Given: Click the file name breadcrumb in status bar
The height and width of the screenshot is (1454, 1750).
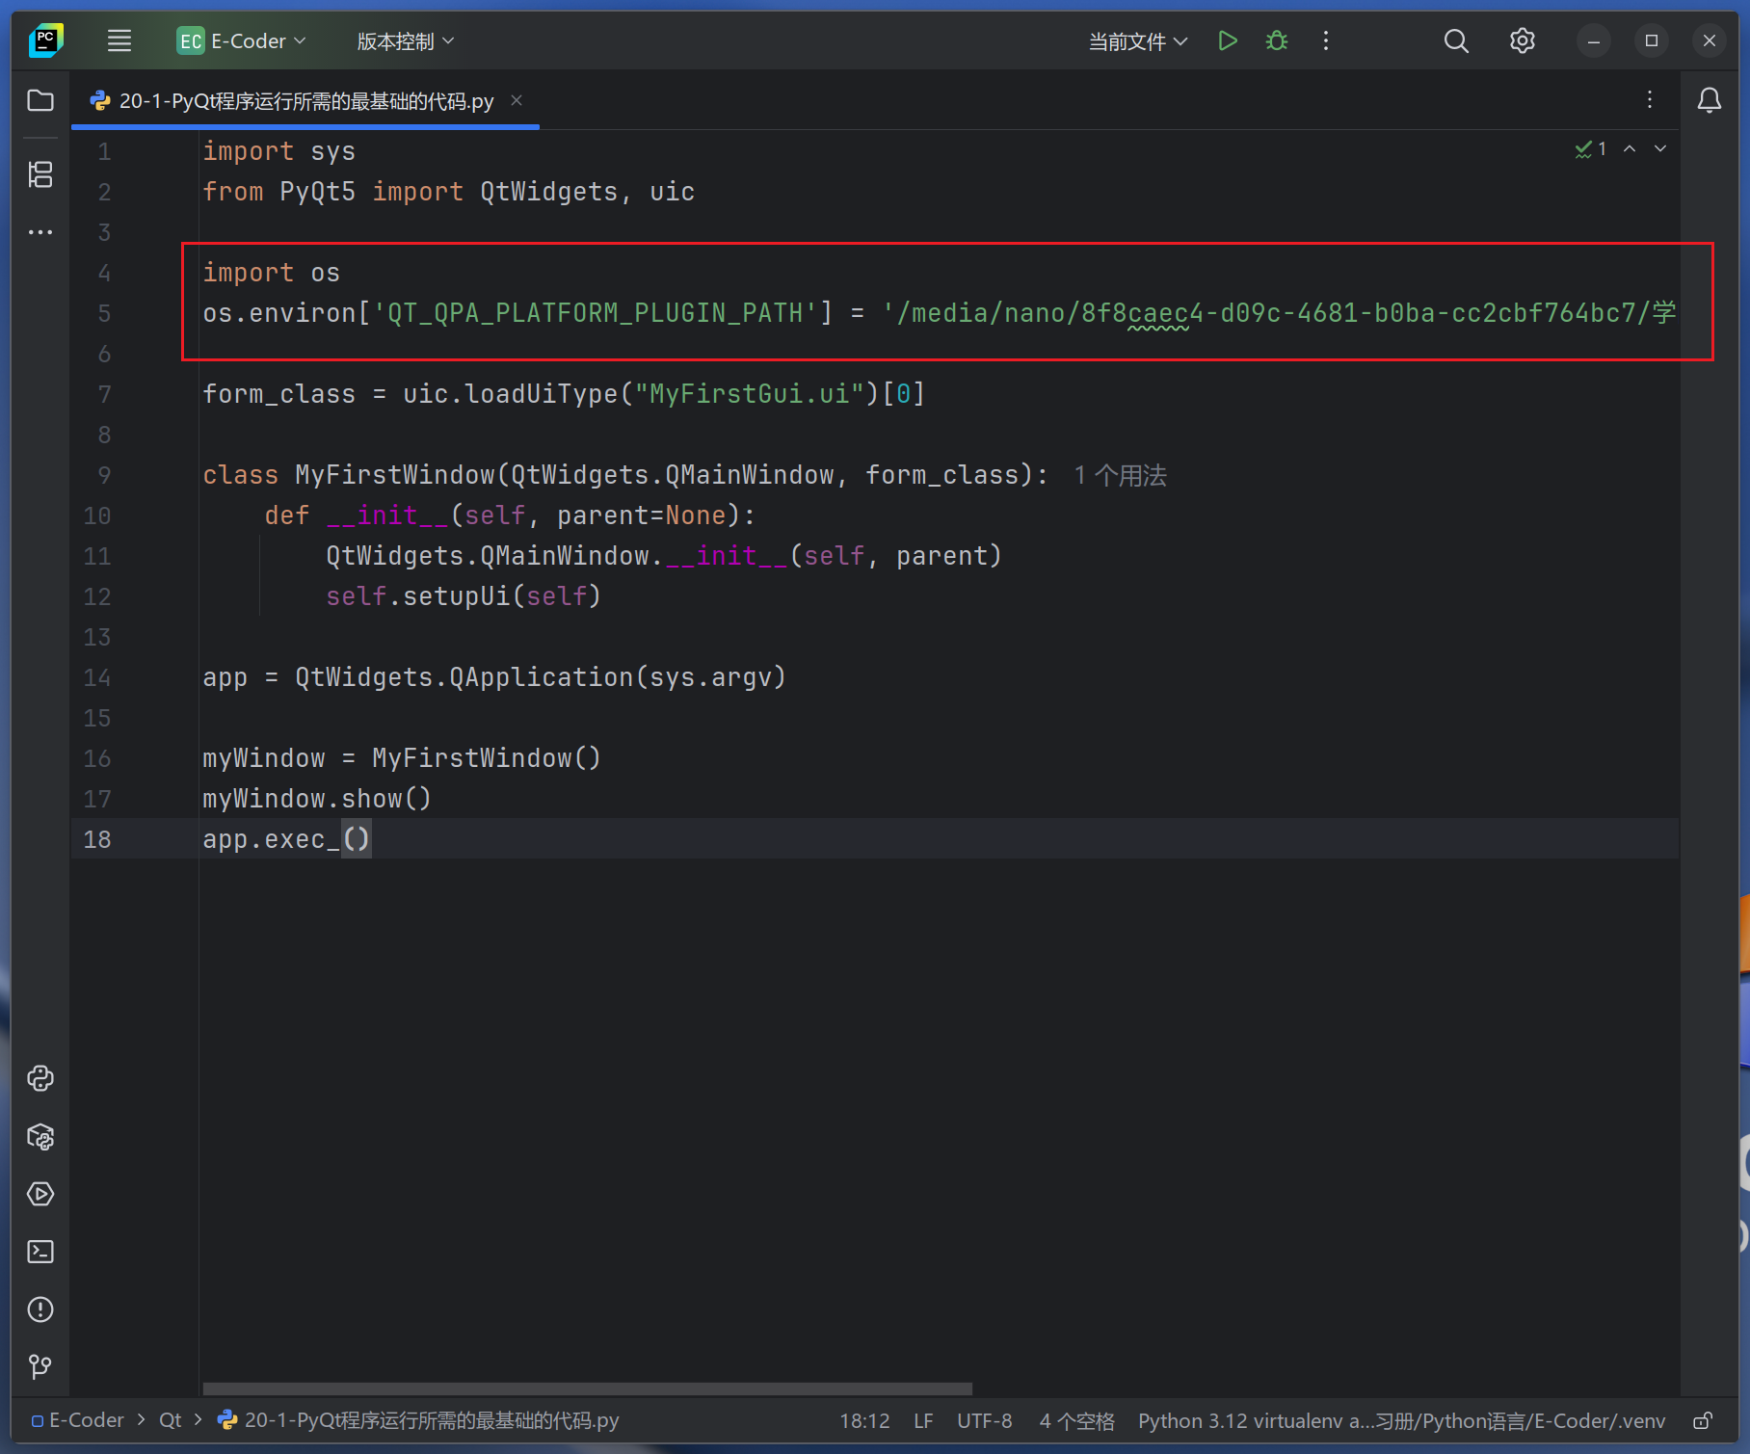Looking at the screenshot, I should 419,1420.
